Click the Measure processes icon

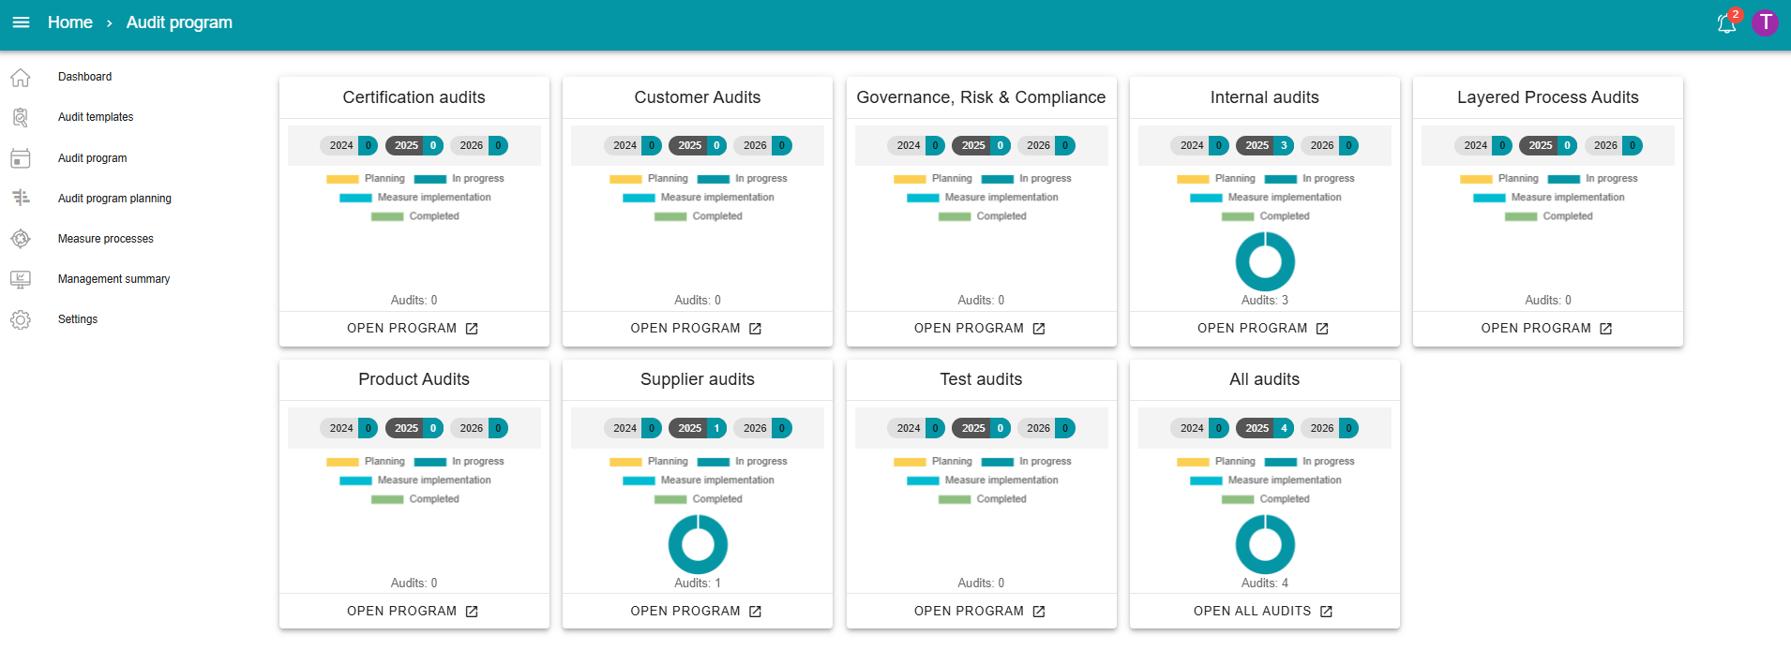coord(21,239)
